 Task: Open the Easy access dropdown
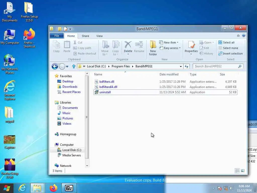pos(170,48)
